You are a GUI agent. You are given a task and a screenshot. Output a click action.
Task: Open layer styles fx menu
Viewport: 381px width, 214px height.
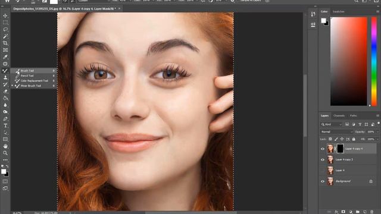coord(336,212)
